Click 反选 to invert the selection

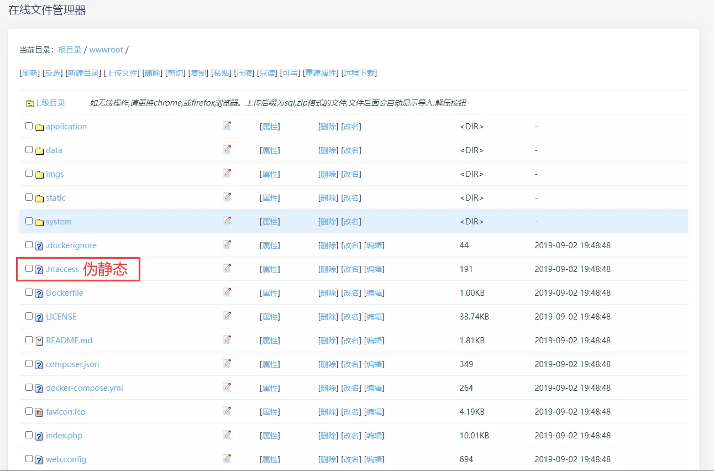(x=51, y=72)
